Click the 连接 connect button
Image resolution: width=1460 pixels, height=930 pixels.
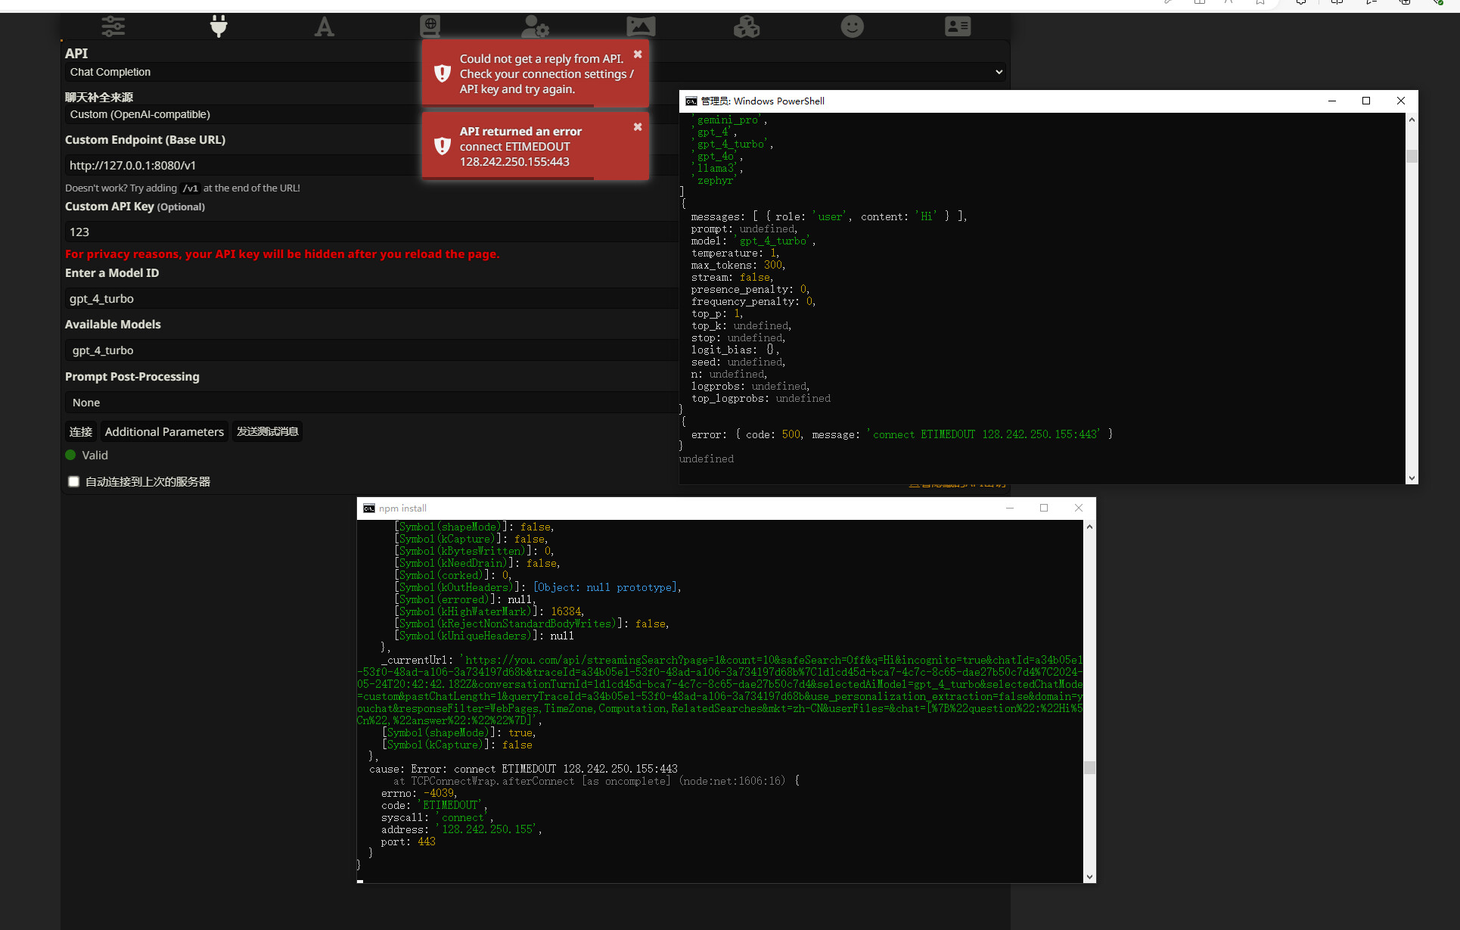[80, 431]
